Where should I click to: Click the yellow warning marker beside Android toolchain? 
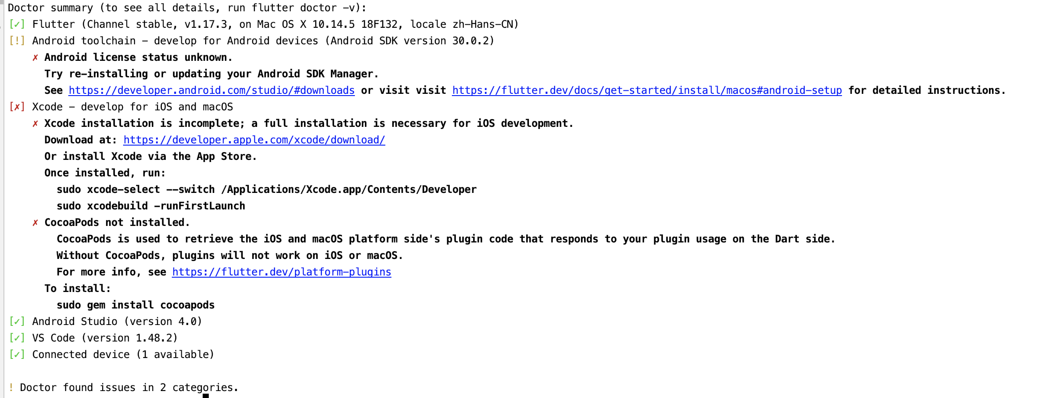coord(17,41)
